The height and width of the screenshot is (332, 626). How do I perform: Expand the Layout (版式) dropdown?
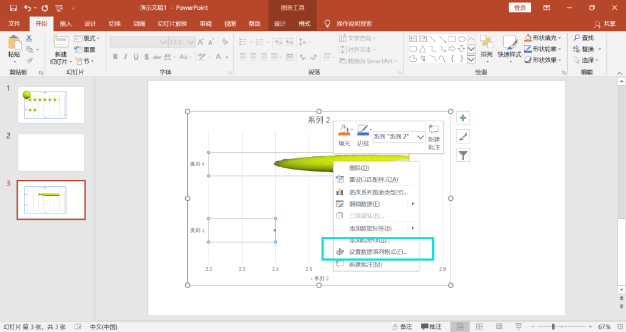coord(87,38)
